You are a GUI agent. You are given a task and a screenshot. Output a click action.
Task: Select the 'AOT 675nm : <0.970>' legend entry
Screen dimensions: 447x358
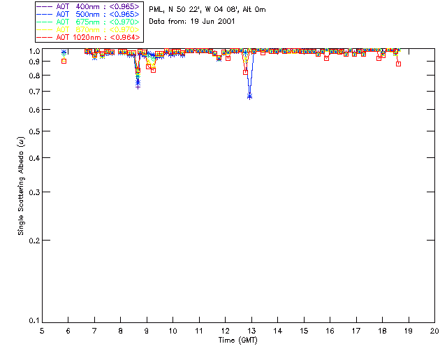pyautogui.click(x=88, y=22)
